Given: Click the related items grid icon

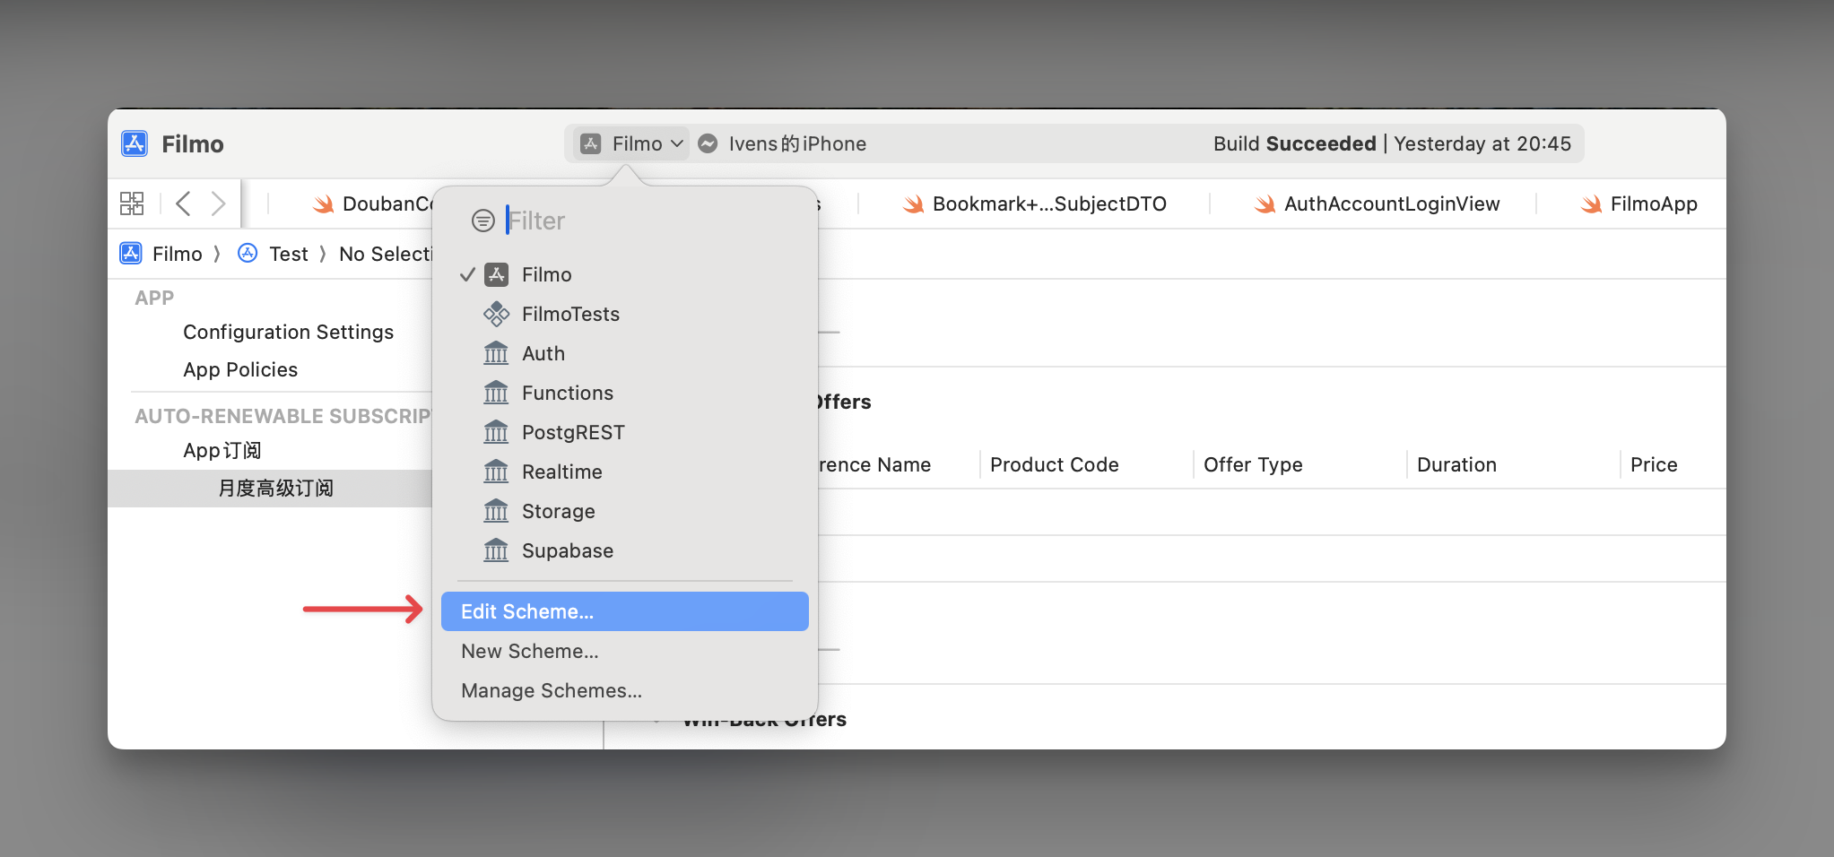Looking at the screenshot, I should point(132,203).
